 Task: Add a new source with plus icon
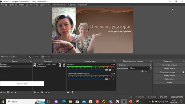(x=35, y=92)
